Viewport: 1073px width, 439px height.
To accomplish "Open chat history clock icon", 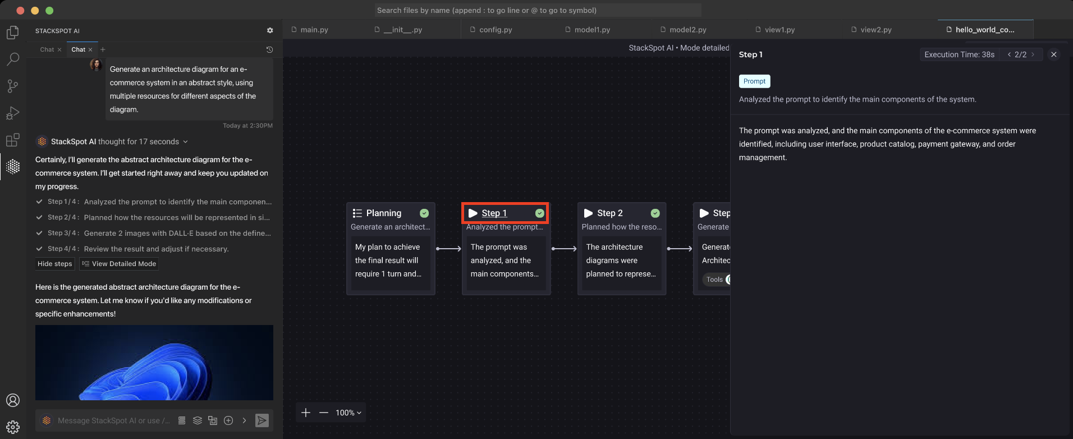I will [269, 49].
